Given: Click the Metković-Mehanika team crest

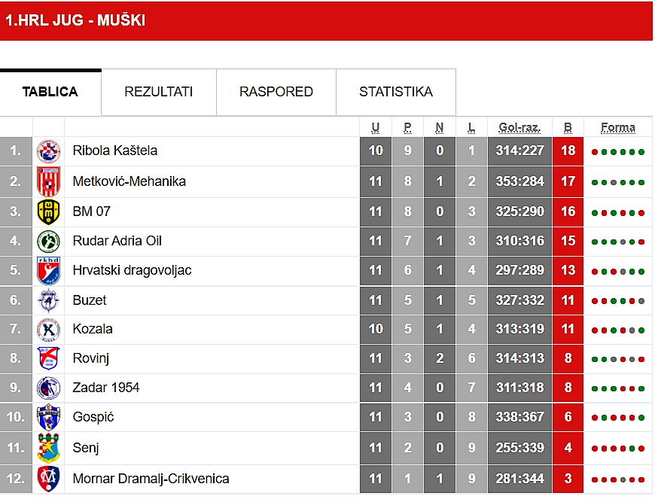Looking at the screenshot, I should [x=49, y=181].
